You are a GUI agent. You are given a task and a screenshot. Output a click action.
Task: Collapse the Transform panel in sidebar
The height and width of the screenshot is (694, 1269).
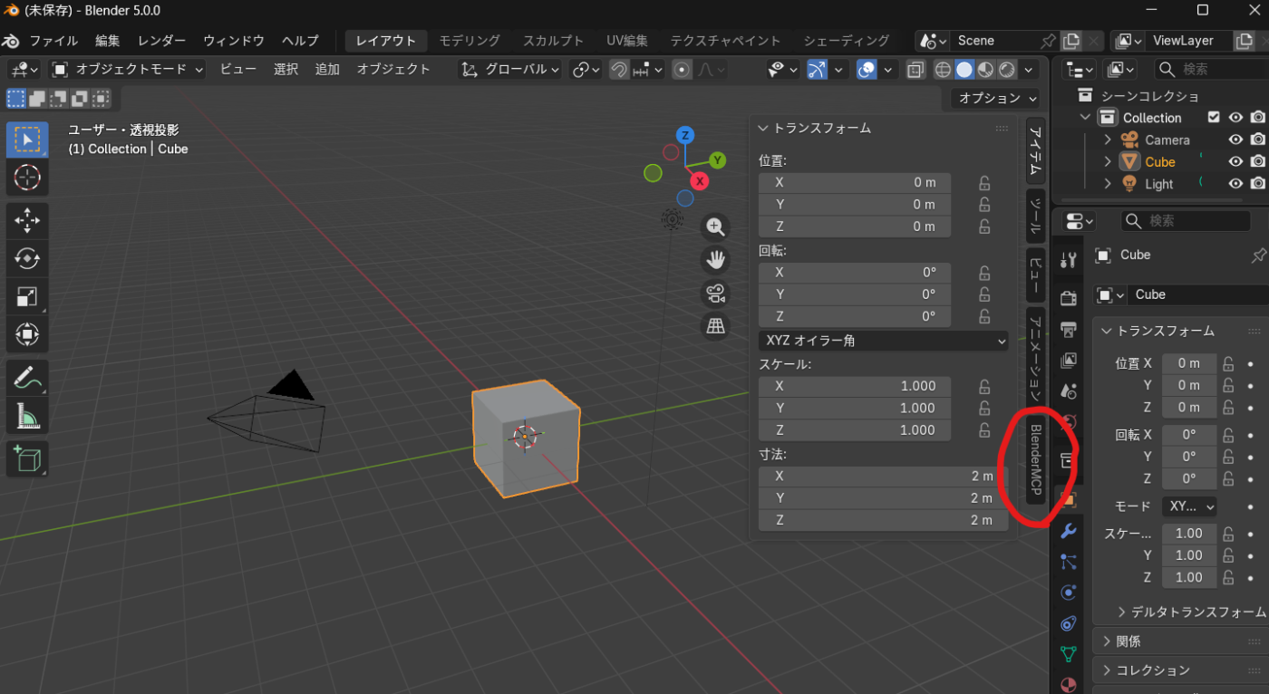click(763, 129)
